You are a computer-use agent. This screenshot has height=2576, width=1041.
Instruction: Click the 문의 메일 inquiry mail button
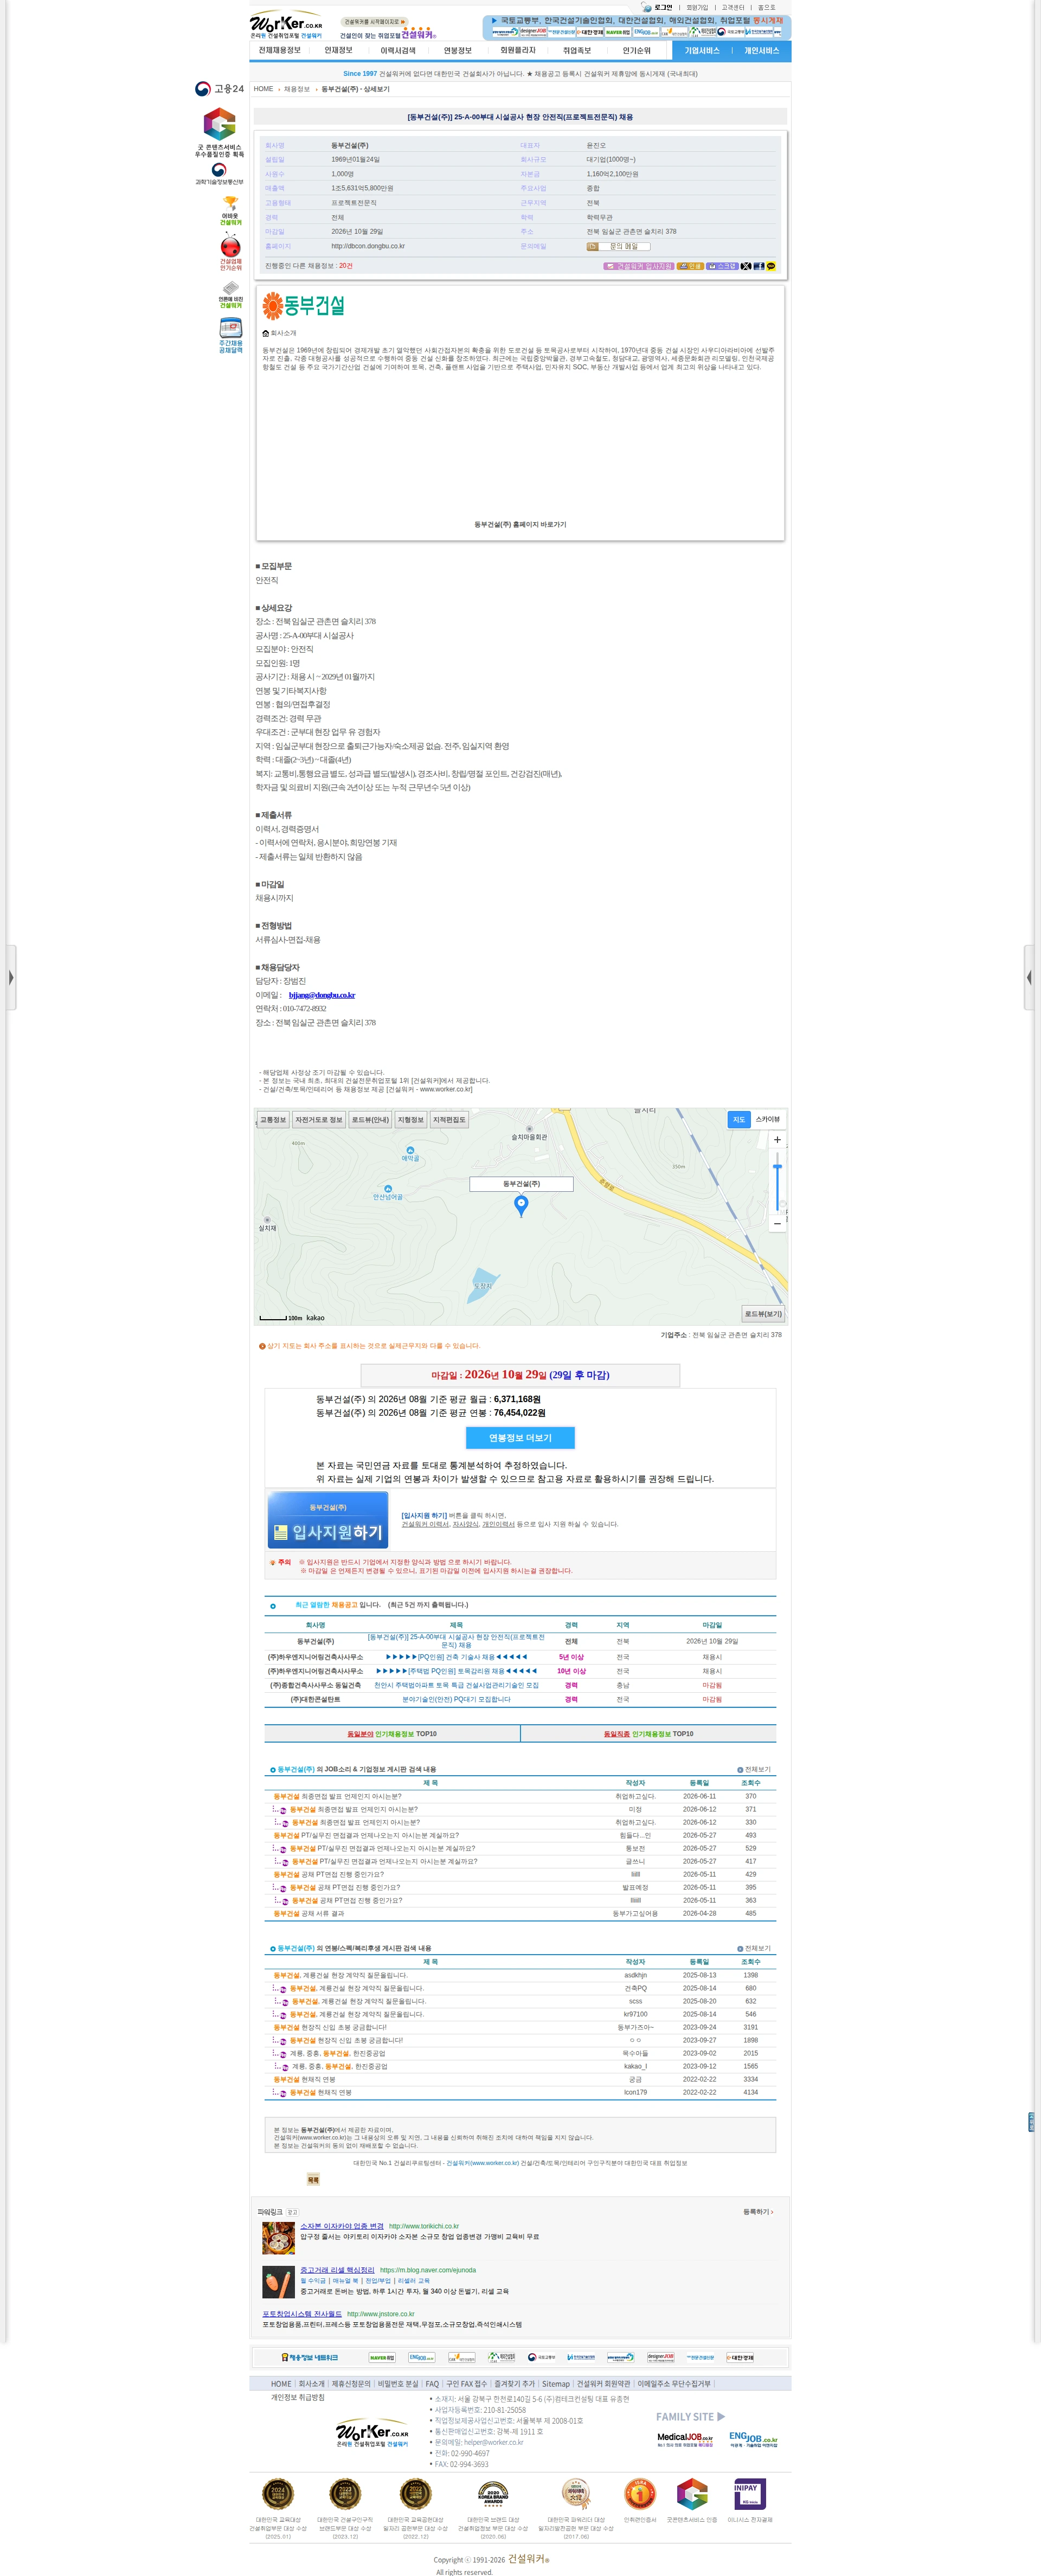tap(618, 246)
